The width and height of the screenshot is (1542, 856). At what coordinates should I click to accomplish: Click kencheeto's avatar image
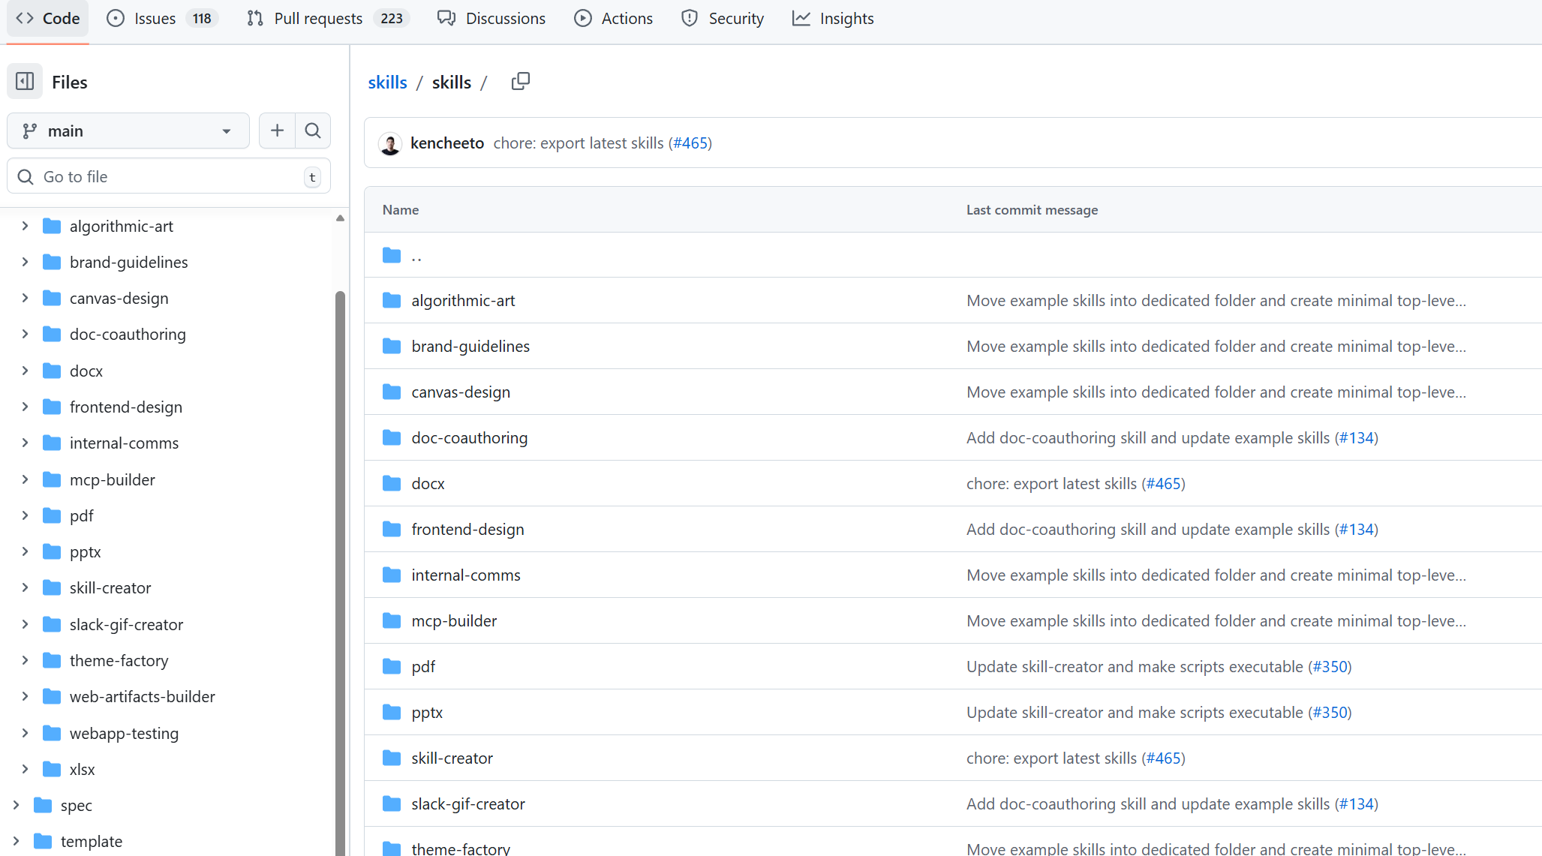[x=390, y=143]
